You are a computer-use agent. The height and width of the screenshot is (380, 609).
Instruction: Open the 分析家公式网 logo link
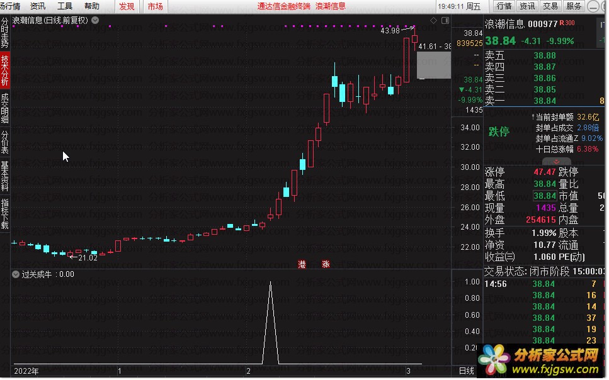click(x=542, y=360)
